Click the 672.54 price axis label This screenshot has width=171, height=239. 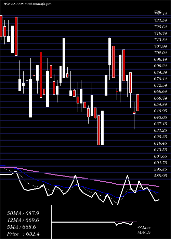160,85
